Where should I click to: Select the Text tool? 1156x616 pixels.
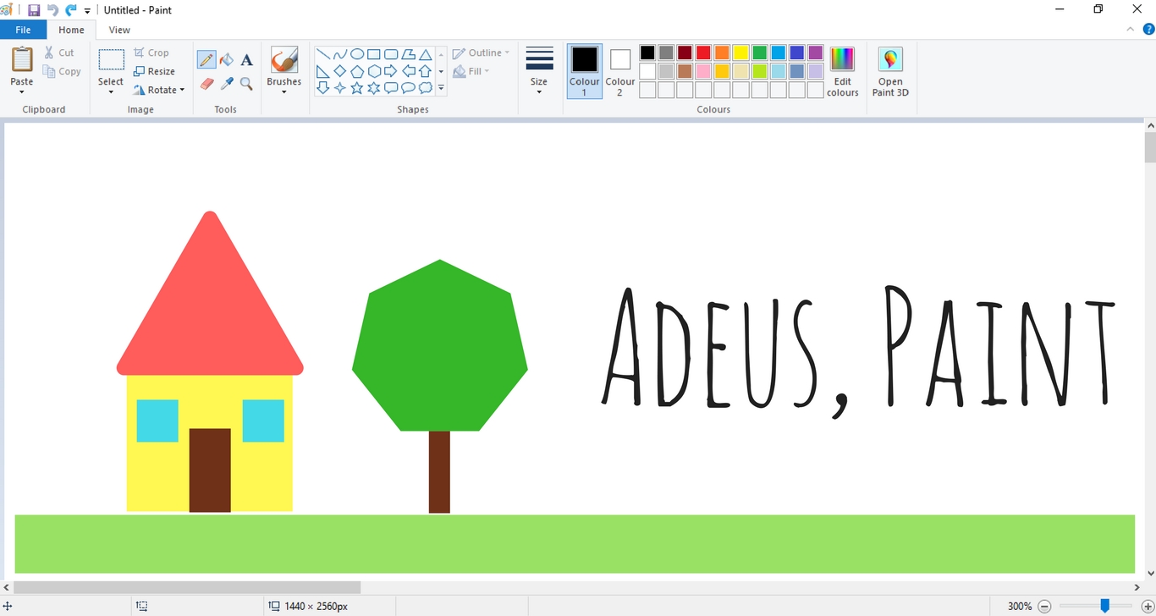[246, 59]
